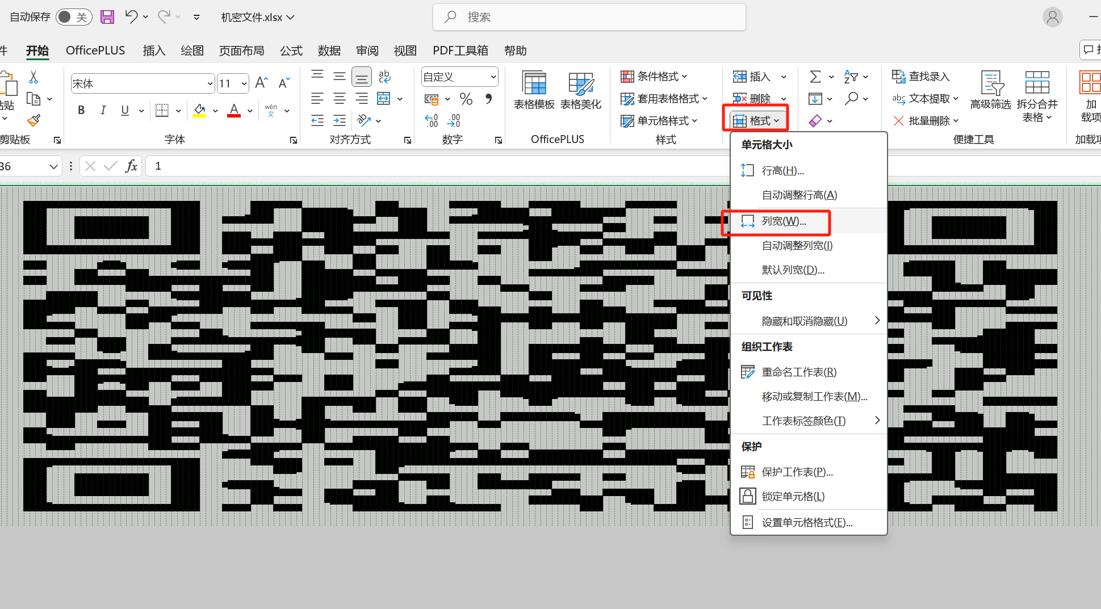
Task: Click 文本提取 button
Action: [925, 99]
